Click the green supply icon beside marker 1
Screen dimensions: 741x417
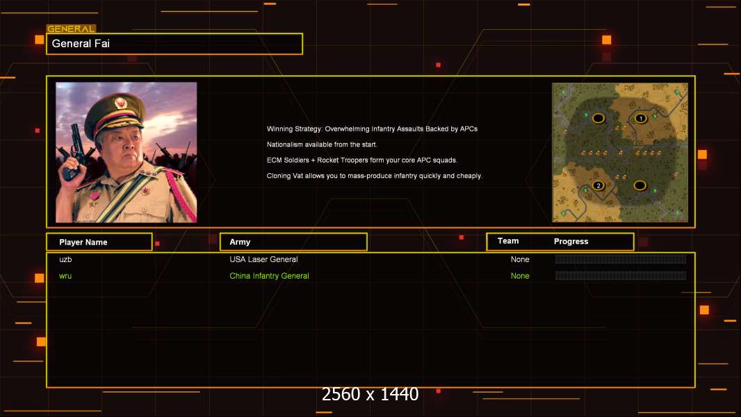655,116
